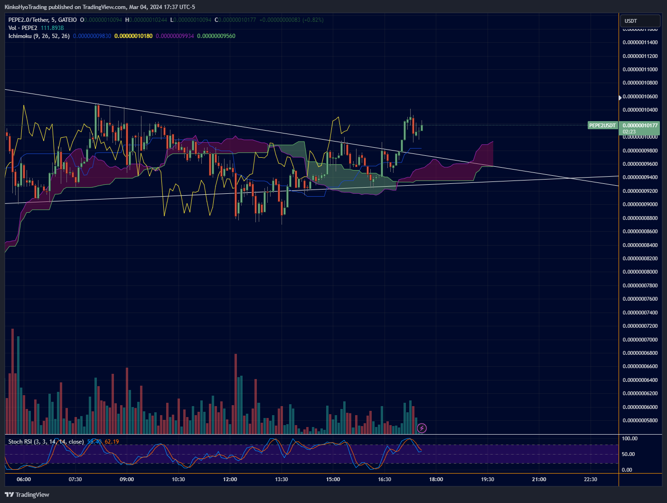The height and width of the screenshot is (503, 667).
Task: Click the PEPE2.0/Tether, 5, GATEIO symbol title
Action: (x=42, y=20)
